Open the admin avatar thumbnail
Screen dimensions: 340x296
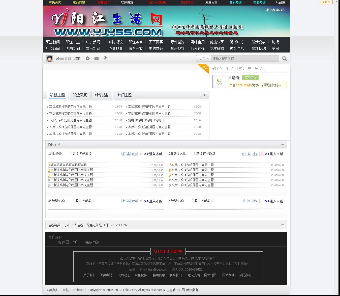coord(49,58)
